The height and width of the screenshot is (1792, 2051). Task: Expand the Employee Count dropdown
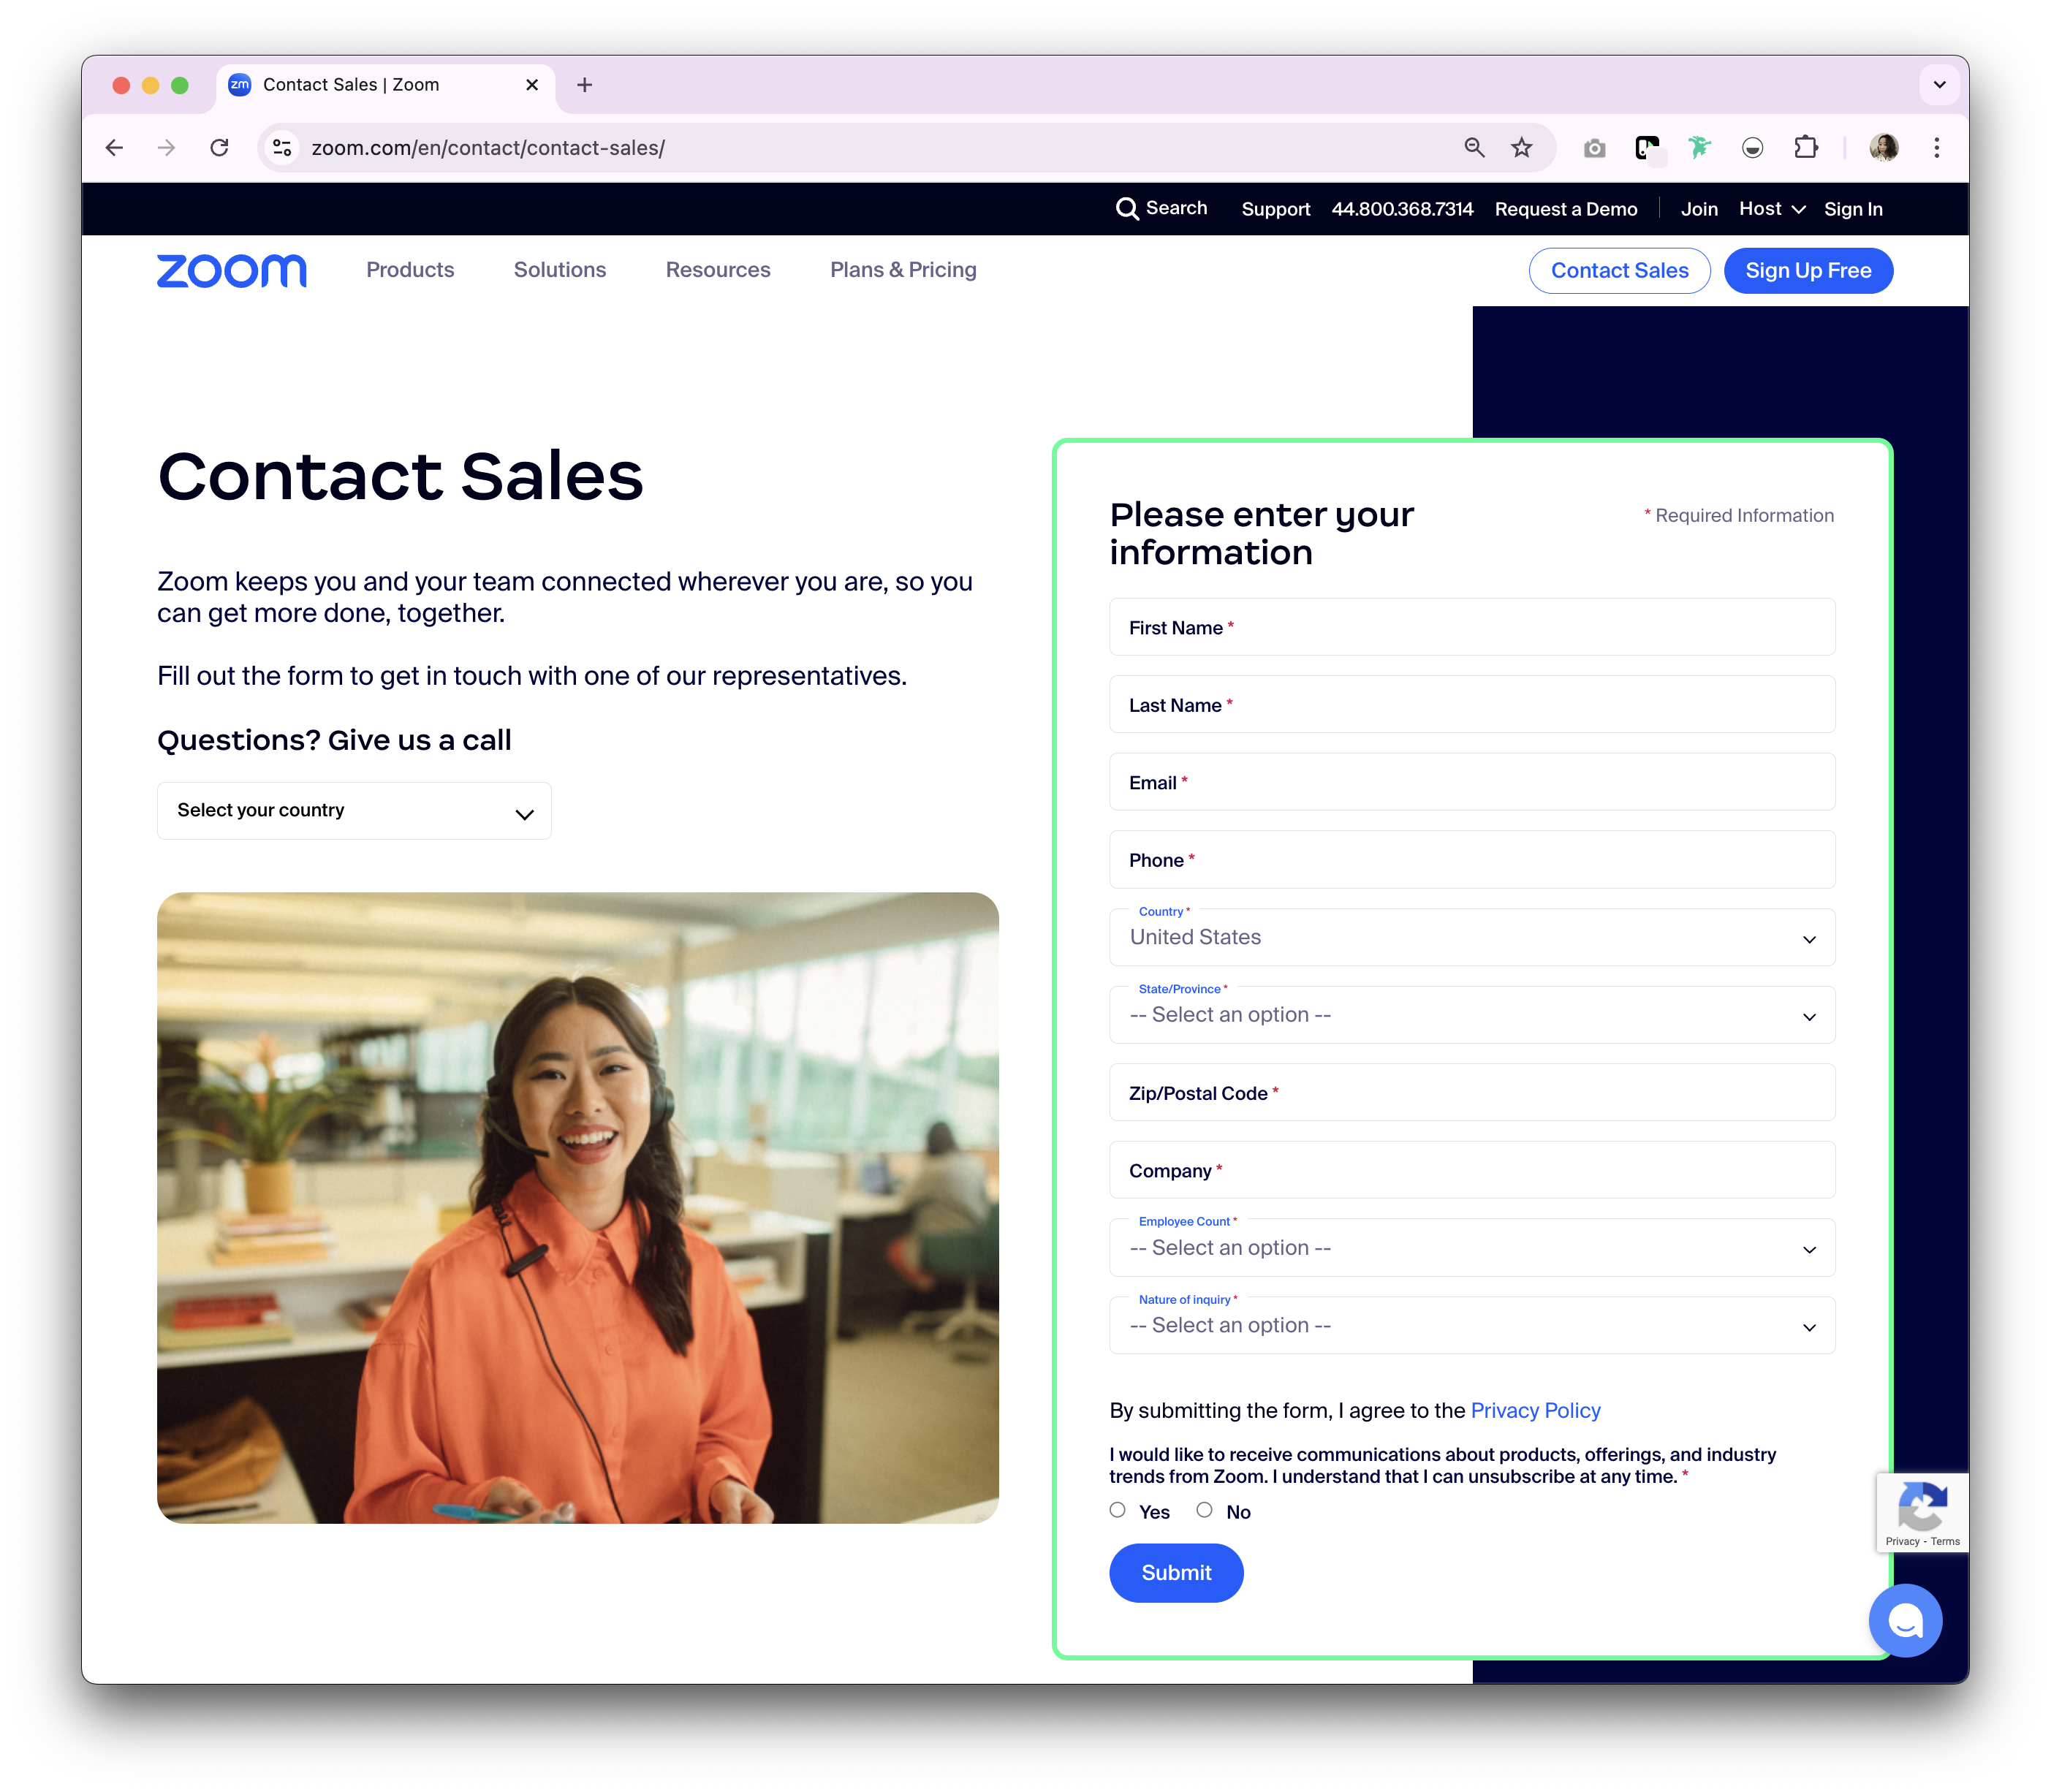click(1471, 1248)
